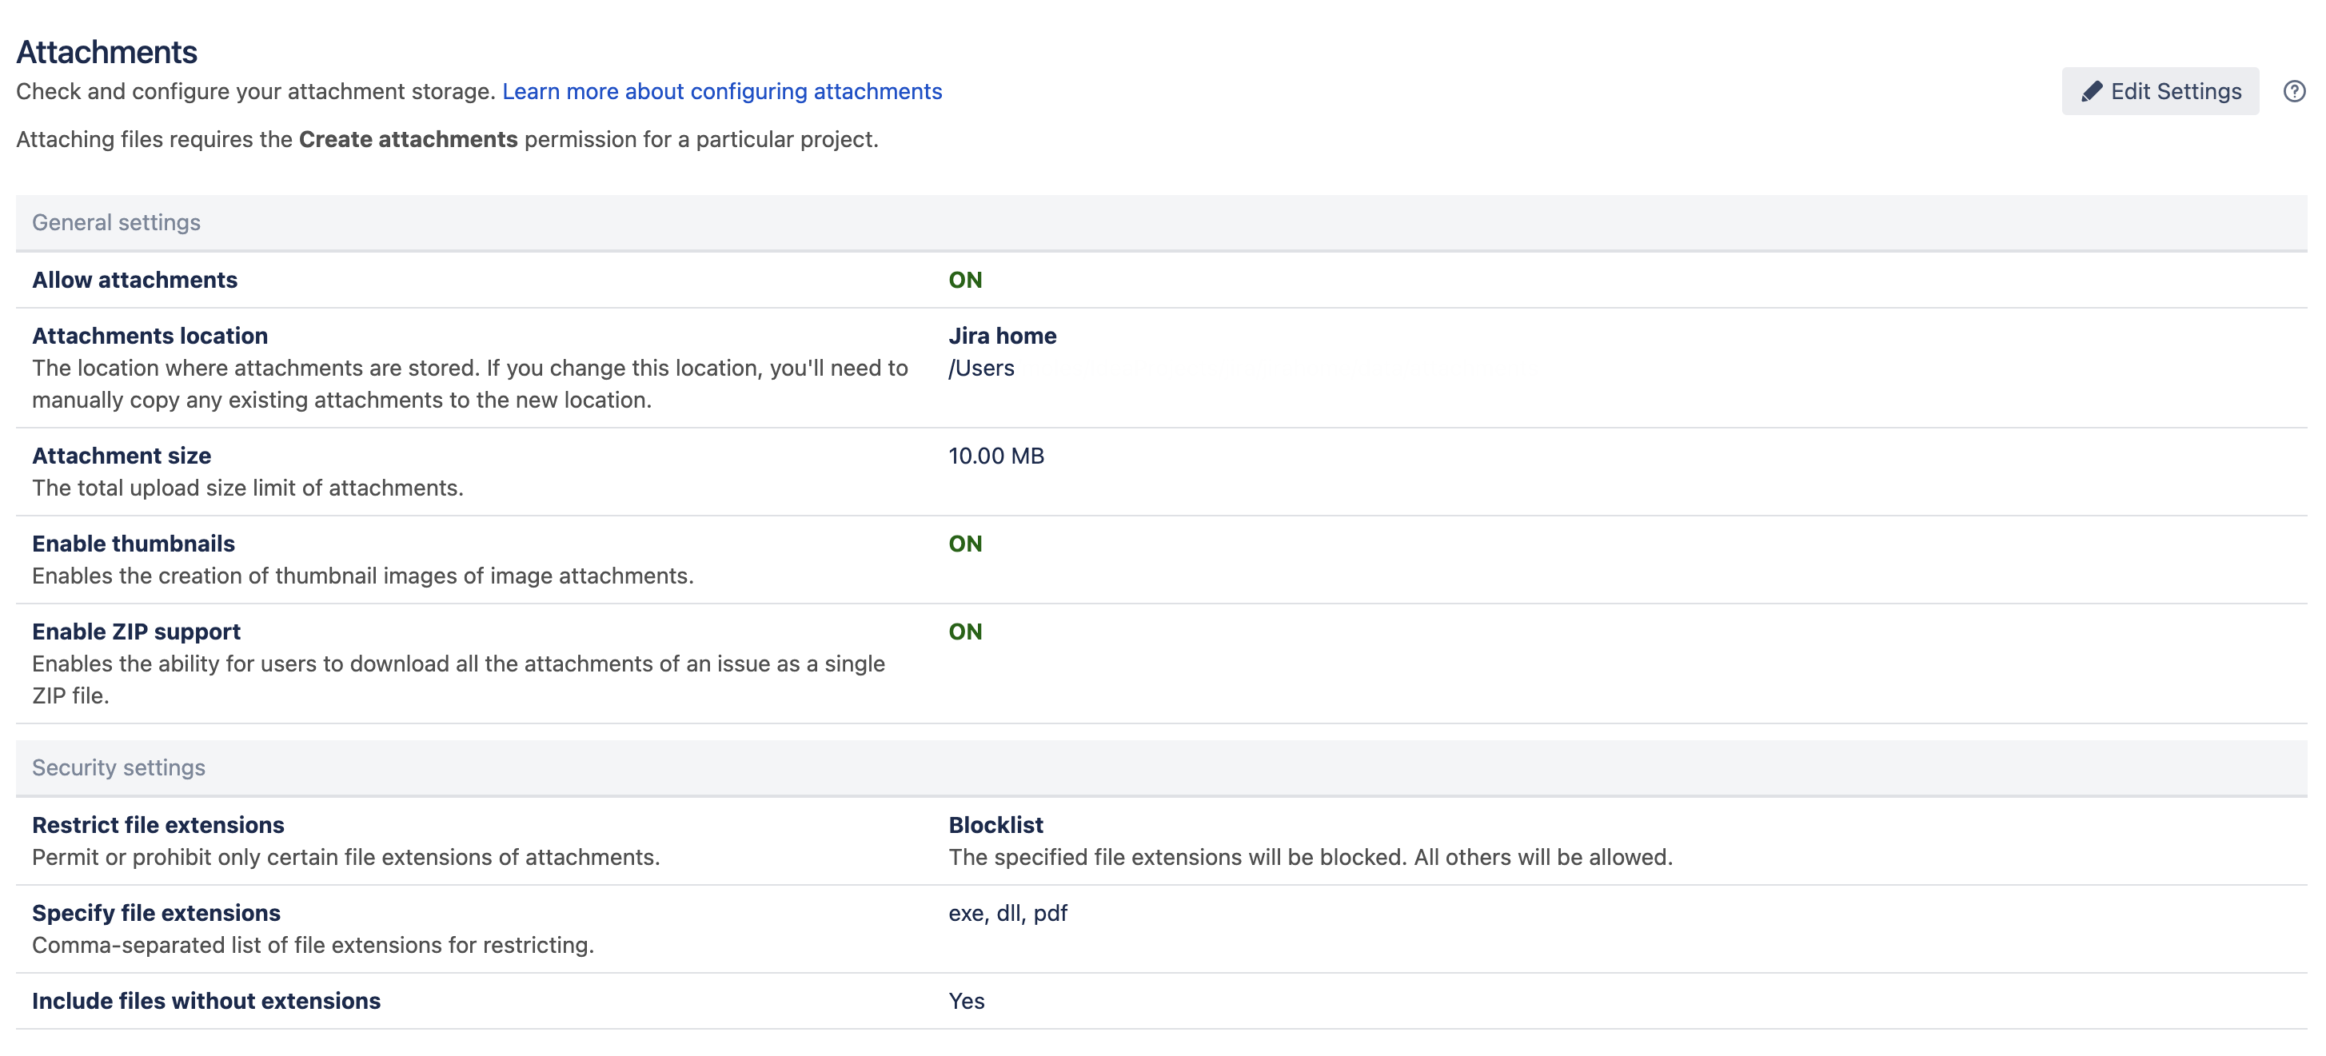
Task: Click the Specify file extensions label
Action: tap(156, 914)
